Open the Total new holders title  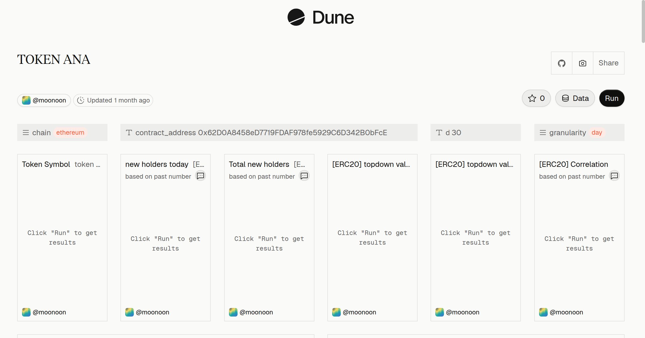pyautogui.click(x=259, y=164)
